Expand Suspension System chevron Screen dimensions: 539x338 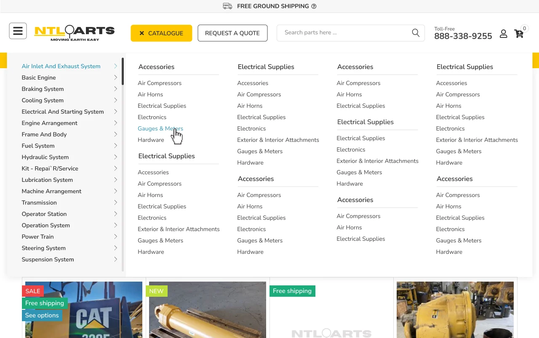click(x=115, y=259)
